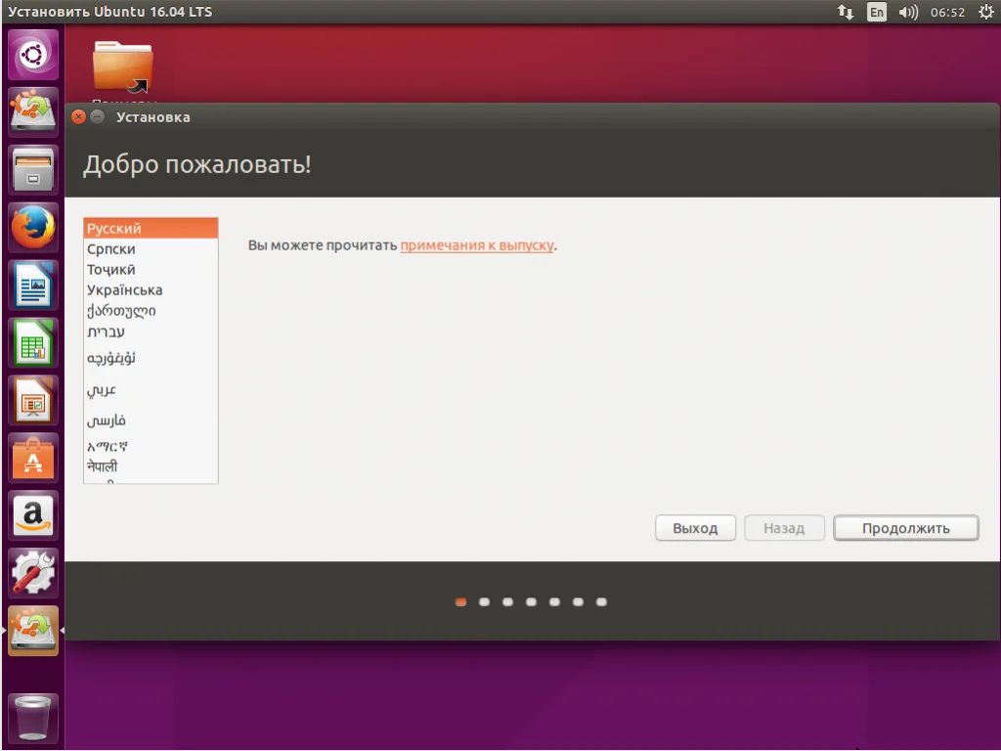The height and width of the screenshot is (751, 1001).
Task: Launch Firefox web browser
Action: [33, 227]
